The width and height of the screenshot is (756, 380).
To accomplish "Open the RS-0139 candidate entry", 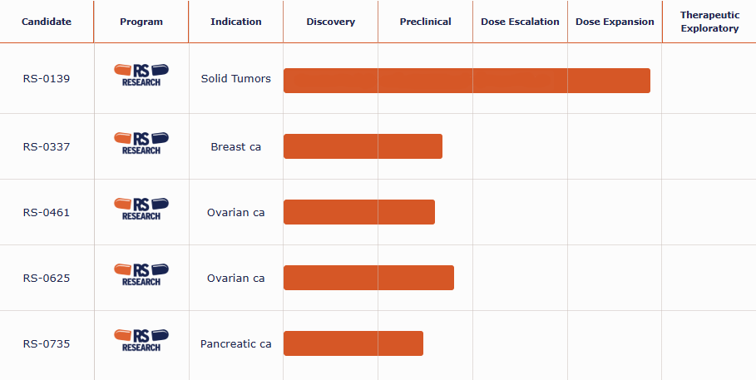I will (x=47, y=79).
